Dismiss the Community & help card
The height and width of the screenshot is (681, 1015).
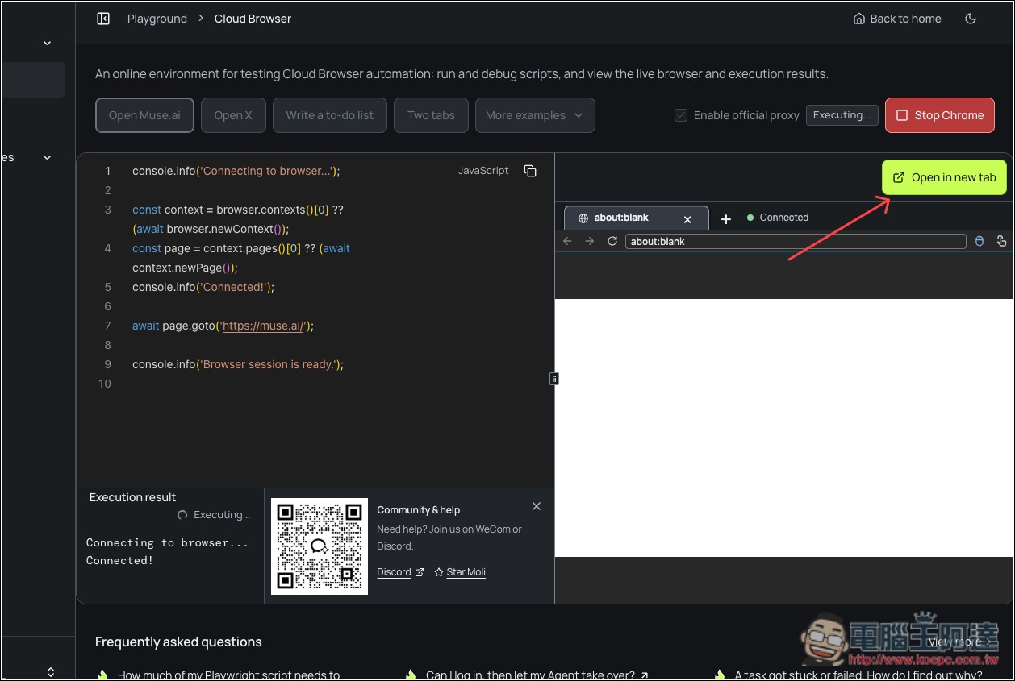pyautogui.click(x=537, y=506)
